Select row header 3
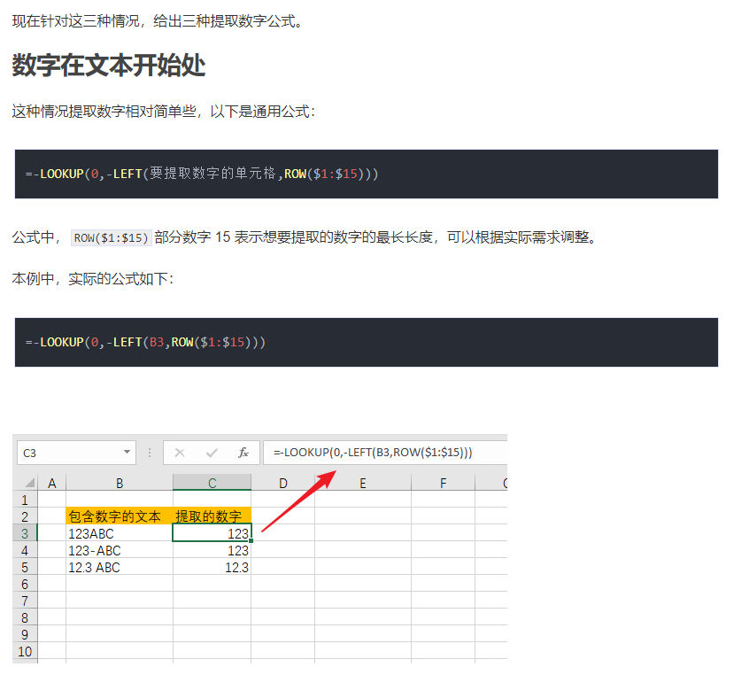The height and width of the screenshot is (698, 734). coord(25,533)
